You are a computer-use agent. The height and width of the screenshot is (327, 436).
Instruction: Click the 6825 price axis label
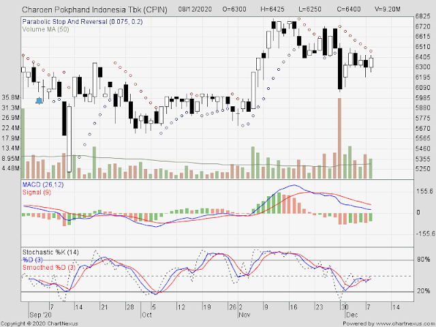[422, 16]
